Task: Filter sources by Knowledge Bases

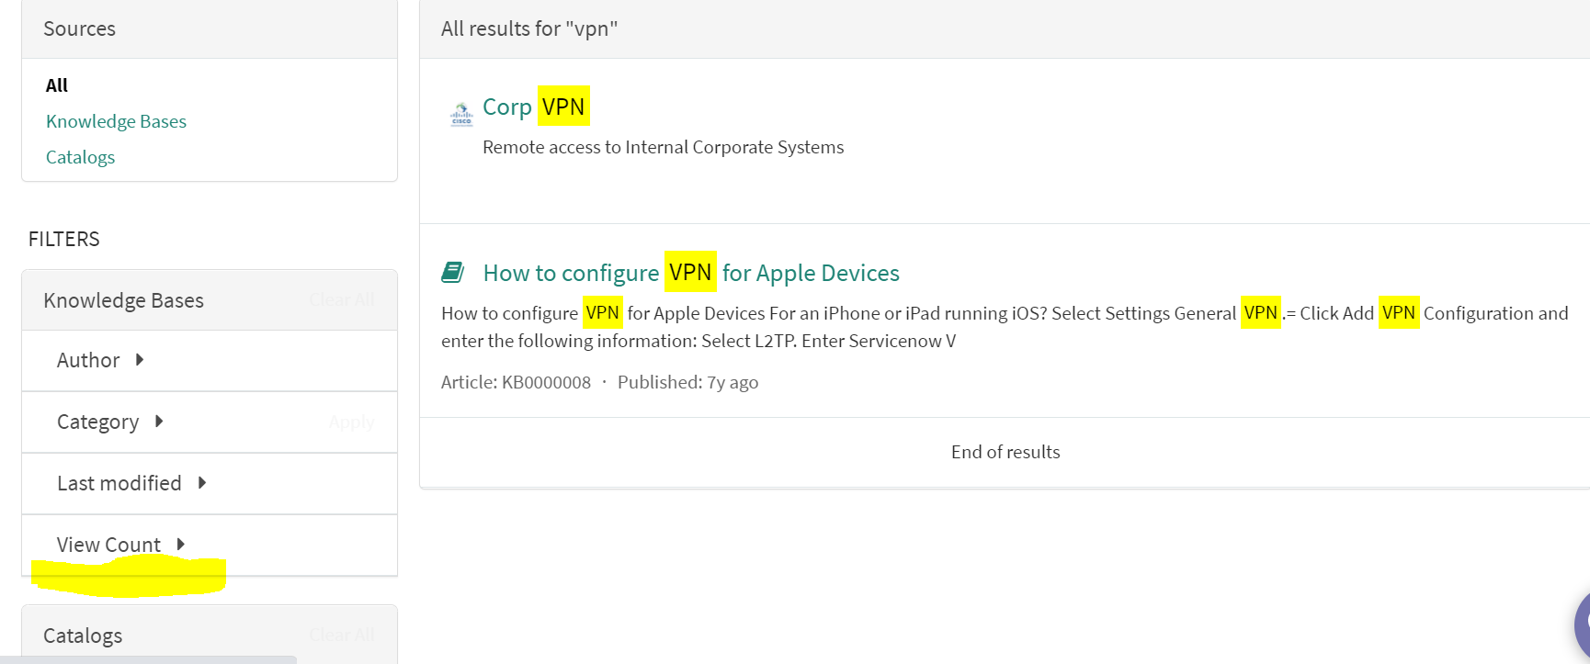Action: coord(116,121)
